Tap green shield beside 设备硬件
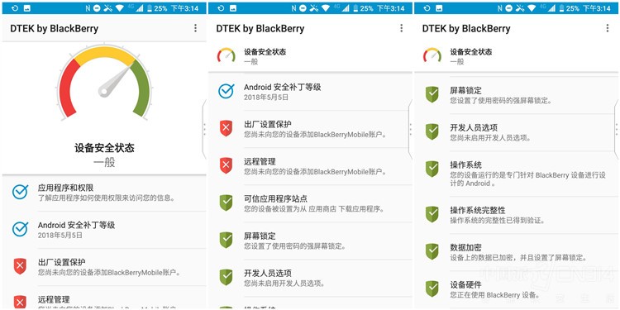This screenshot has width=620, height=310. pos(432,289)
